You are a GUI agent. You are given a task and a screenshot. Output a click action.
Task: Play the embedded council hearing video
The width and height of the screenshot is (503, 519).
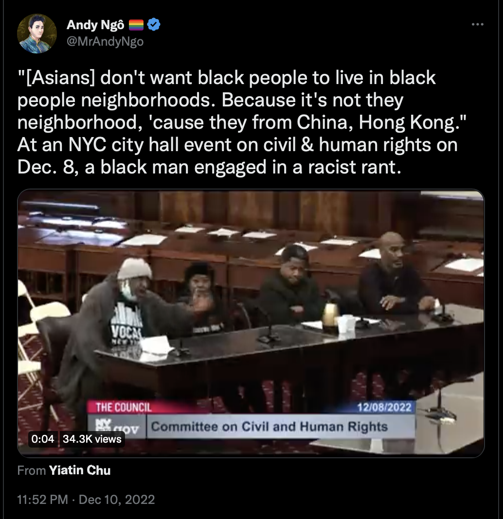(x=251, y=323)
